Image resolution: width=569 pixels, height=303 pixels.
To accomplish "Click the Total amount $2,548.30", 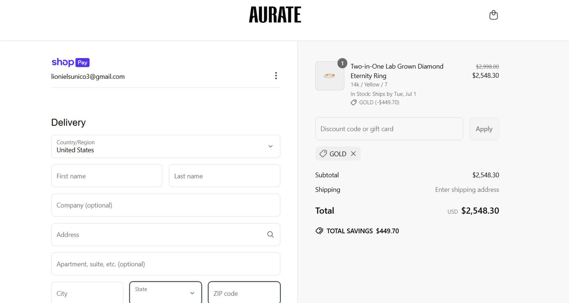I will click(480, 211).
